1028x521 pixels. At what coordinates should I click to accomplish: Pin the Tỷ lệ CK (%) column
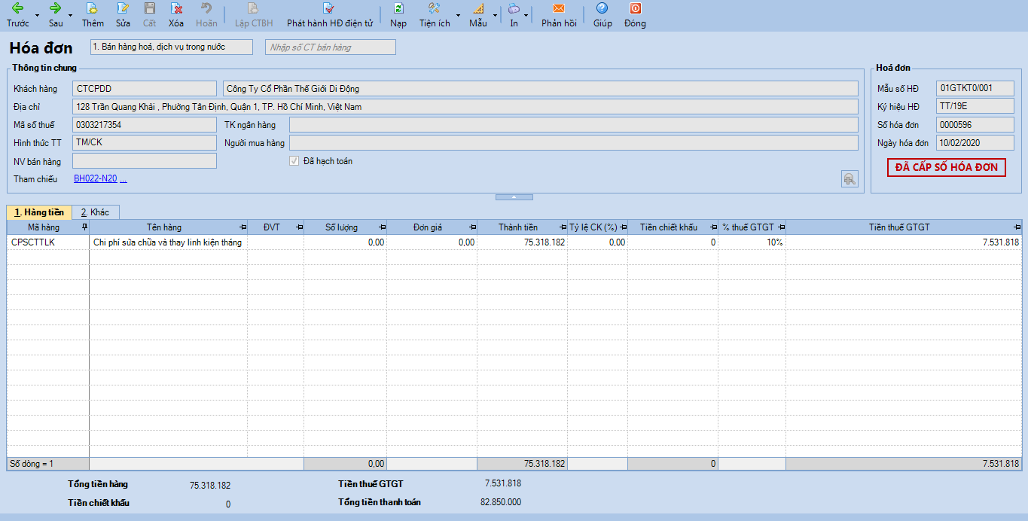[x=622, y=227]
